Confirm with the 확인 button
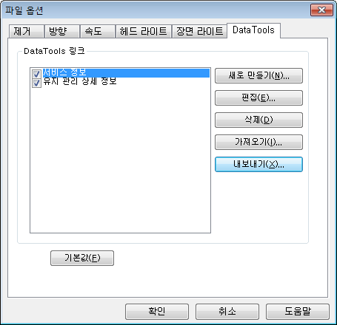This screenshot has height=325, width=337. (x=157, y=312)
